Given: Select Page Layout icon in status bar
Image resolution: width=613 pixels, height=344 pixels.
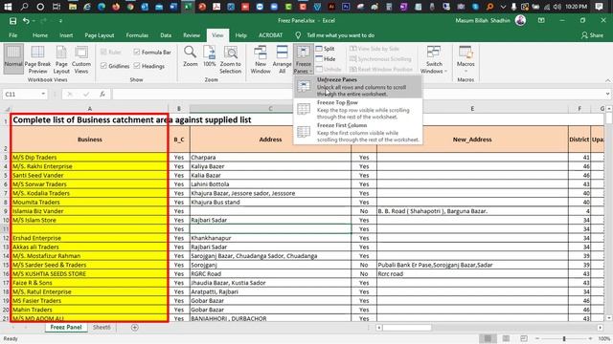Looking at the screenshot, I should pos(506,338).
